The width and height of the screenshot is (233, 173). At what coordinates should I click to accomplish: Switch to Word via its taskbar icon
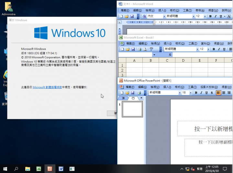click(x=61, y=169)
